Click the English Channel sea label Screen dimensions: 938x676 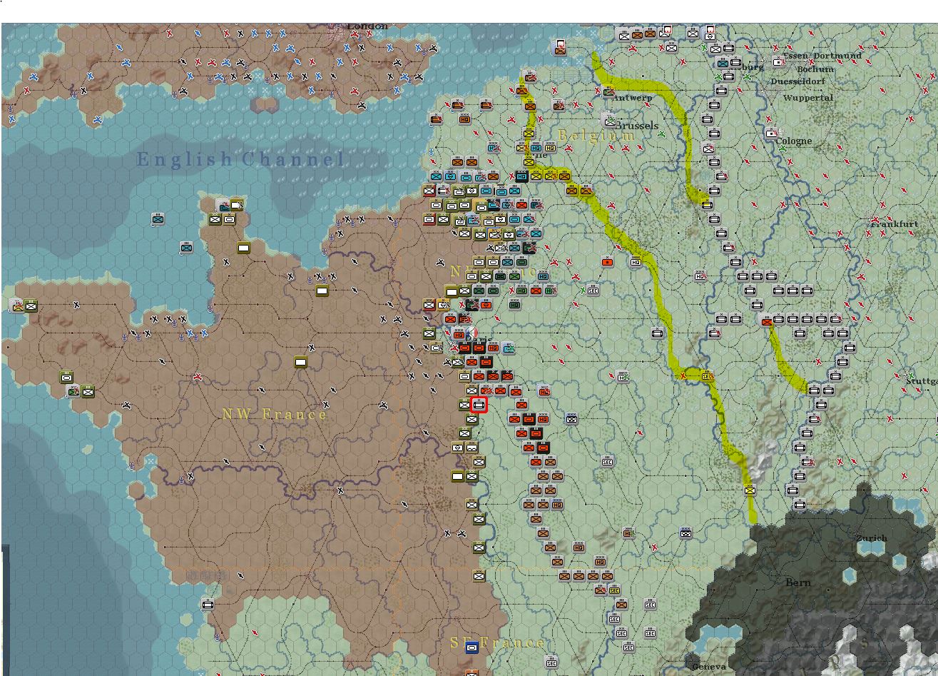[x=240, y=160]
